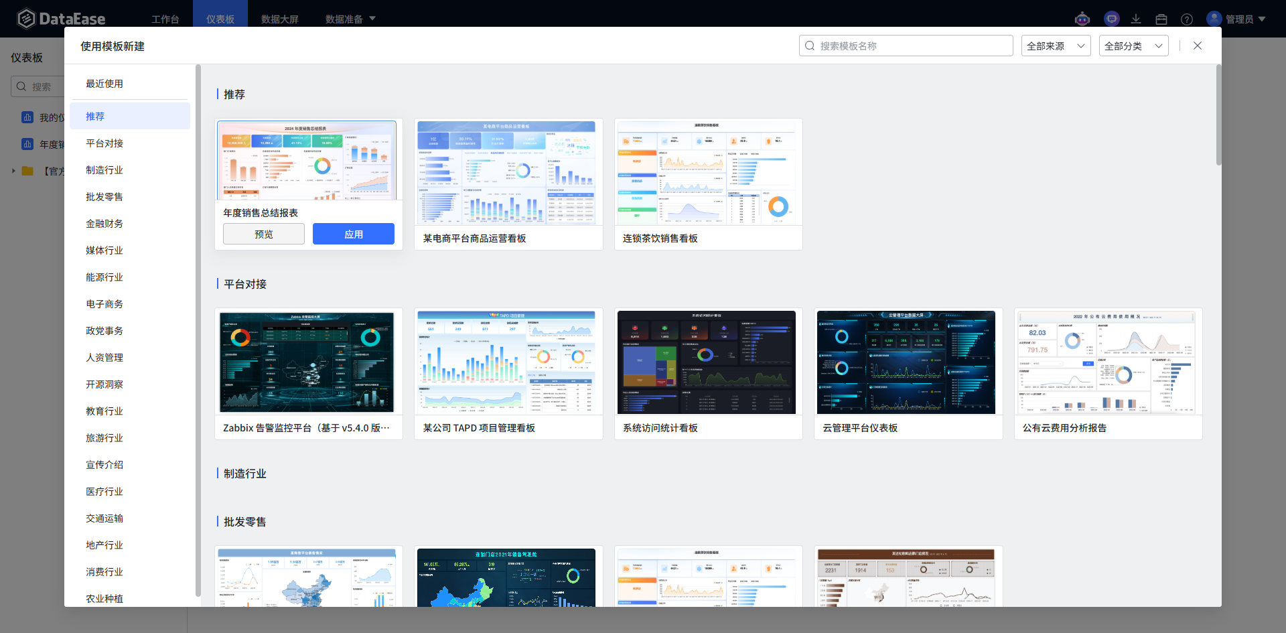Select the 电子商务 category
The height and width of the screenshot is (633, 1286).
130,303
